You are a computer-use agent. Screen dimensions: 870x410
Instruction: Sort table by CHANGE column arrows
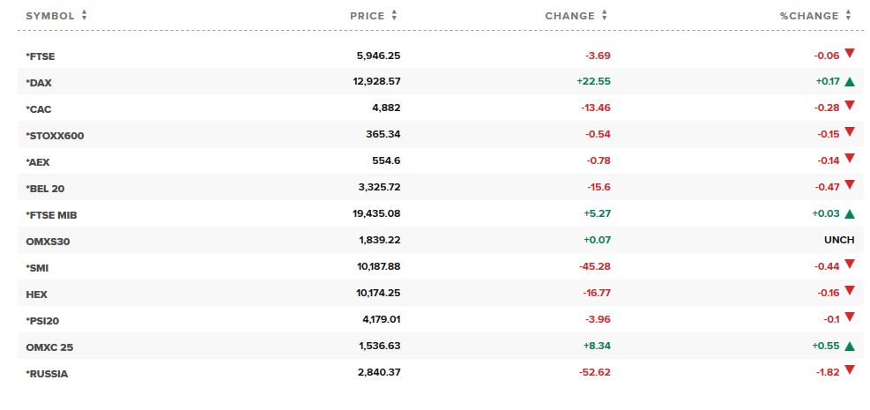tap(604, 16)
